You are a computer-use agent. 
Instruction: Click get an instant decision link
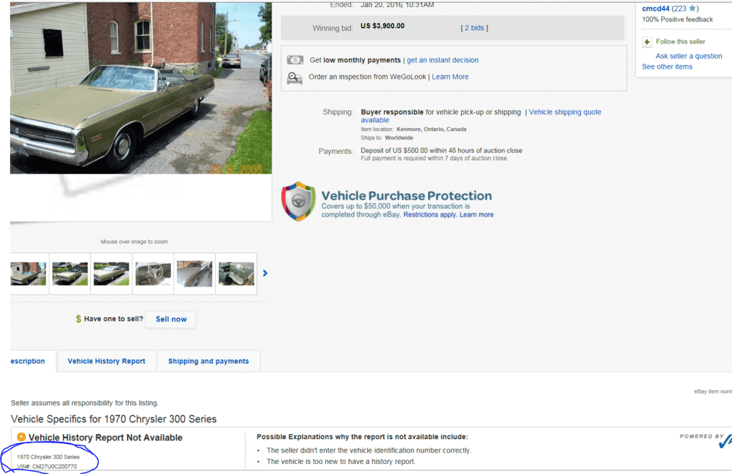click(442, 60)
